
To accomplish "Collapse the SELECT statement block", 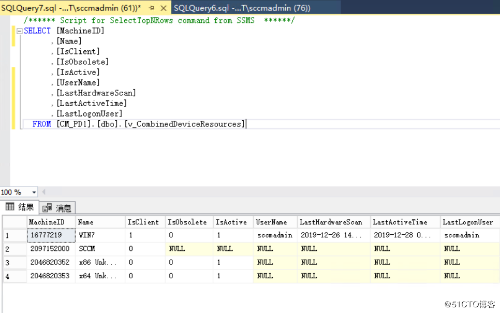I will tap(20, 31).
